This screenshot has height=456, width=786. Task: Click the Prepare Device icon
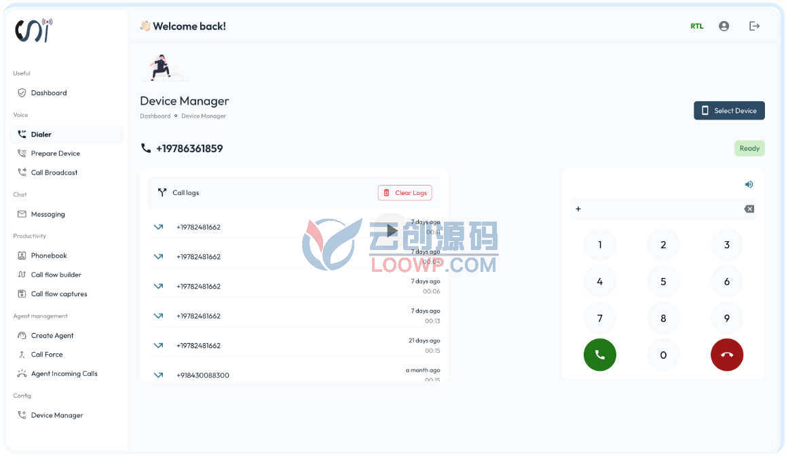tap(22, 154)
